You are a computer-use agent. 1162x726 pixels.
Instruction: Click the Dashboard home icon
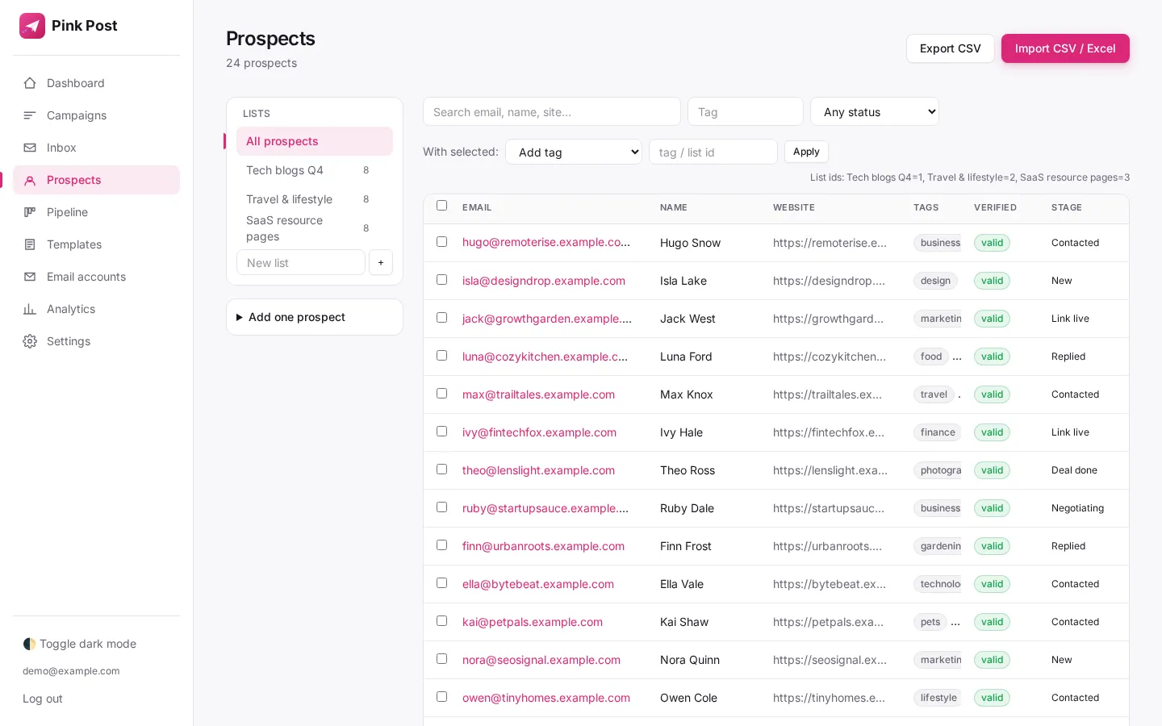pyautogui.click(x=30, y=83)
